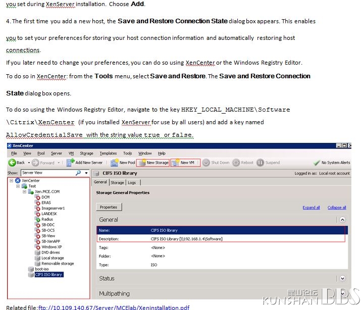
Task: Select the running Radius VM icon
Action: point(37,219)
